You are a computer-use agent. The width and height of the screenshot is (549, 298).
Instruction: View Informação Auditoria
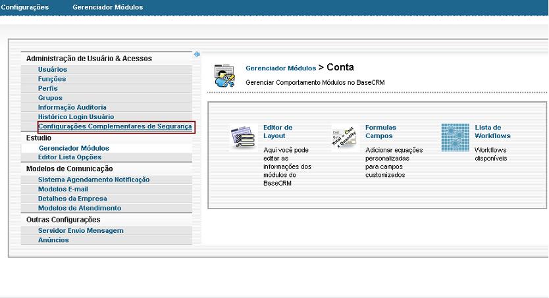click(72, 107)
